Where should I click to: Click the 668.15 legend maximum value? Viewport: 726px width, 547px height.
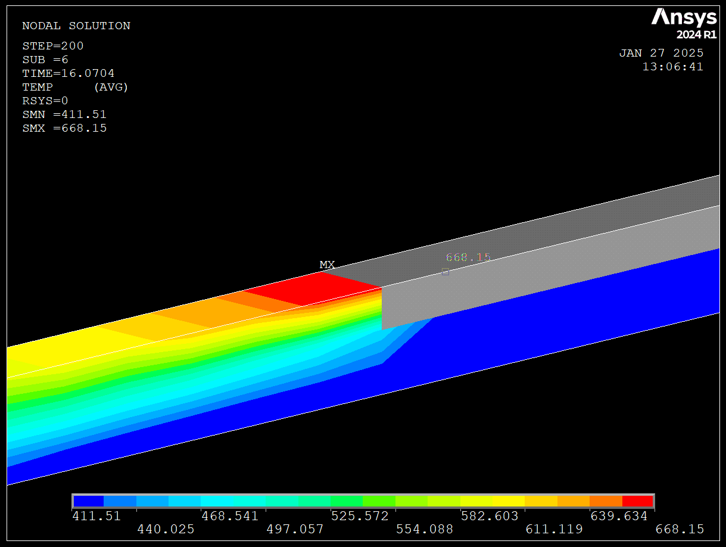pyautogui.click(x=680, y=529)
